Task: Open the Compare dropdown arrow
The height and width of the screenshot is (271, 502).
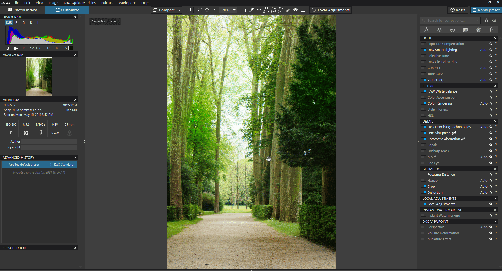Action: coord(180,10)
